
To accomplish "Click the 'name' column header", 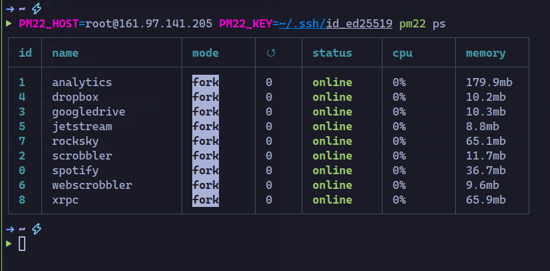I will (65, 53).
